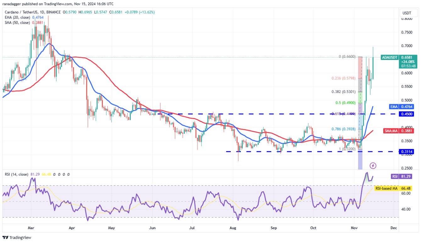Click the lightning quick-trade icon on the chart
Viewport: 421px width, 242px height.
click(x=373, y=166)
